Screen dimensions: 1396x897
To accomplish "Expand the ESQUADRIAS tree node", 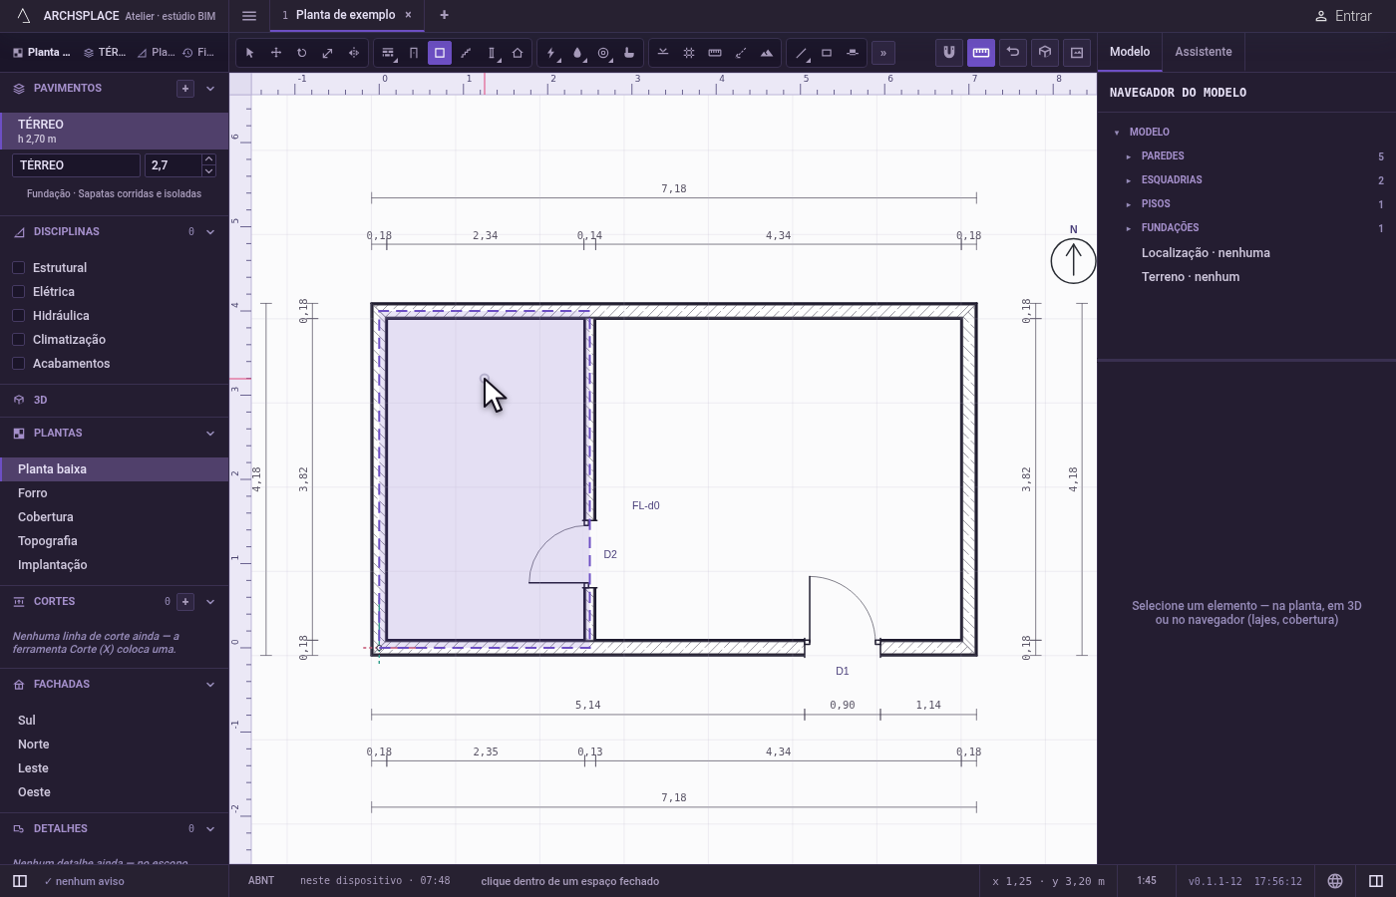I will (x=1129, y=180).
